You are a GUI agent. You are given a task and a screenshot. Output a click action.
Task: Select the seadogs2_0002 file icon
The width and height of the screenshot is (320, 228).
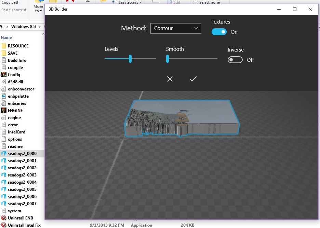click(4, 168)
